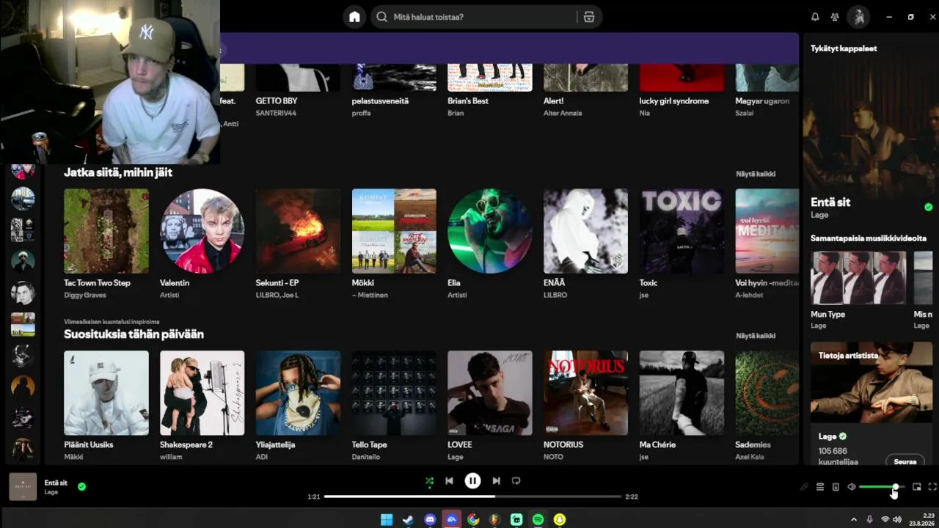Enter full screen player mode

932,487
